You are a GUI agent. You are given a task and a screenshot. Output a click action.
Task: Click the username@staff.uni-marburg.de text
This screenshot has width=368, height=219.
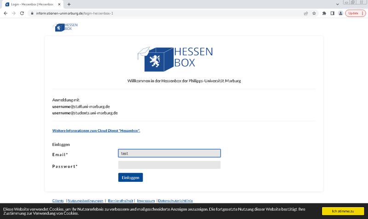coord(81,107)
